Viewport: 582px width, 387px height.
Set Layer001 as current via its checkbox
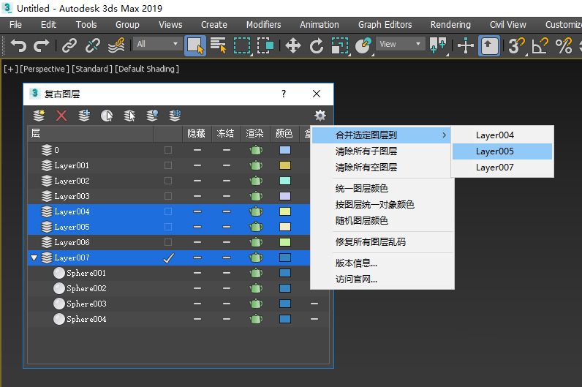[168, 165]
